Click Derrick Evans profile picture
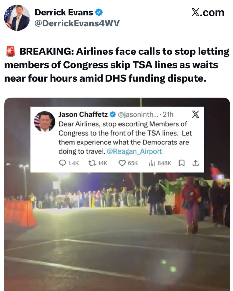Screen dimensions: 233x291 click(x=17, y=18)
